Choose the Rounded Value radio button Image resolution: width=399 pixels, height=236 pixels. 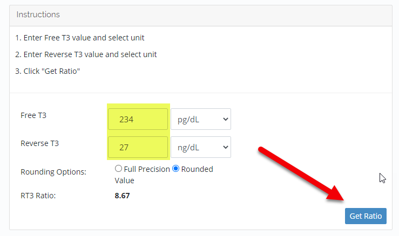point(175,169)
